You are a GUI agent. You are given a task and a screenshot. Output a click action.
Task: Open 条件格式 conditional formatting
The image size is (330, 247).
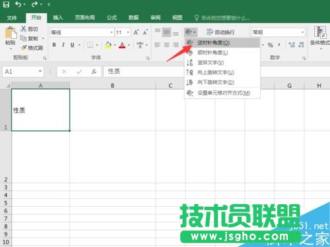320,38
